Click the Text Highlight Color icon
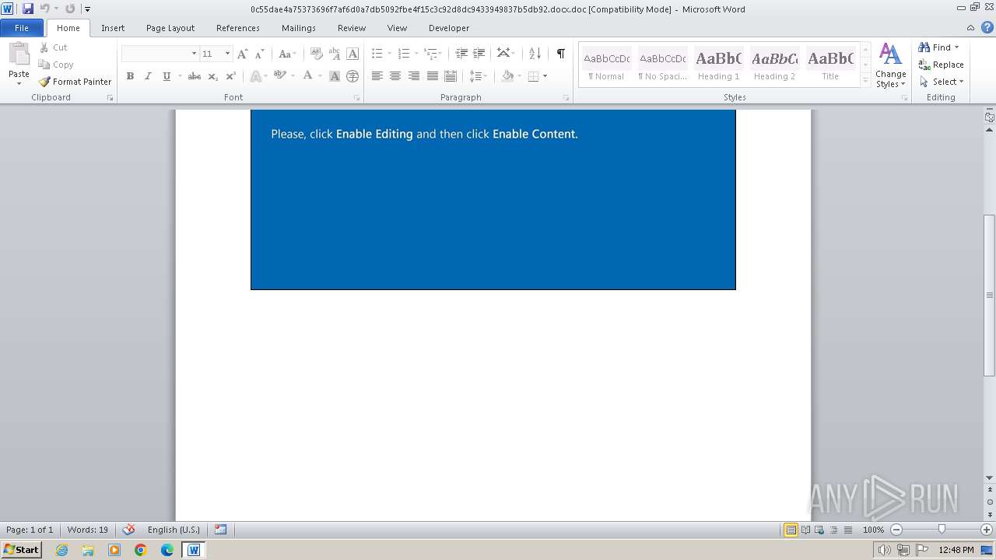Viewport: 996px width, 560px height. pos(280,76)
